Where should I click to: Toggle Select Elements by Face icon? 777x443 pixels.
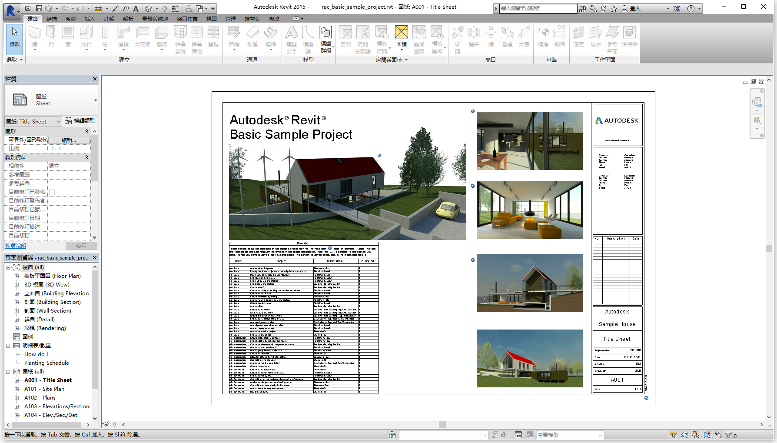[x=707, y=435]
